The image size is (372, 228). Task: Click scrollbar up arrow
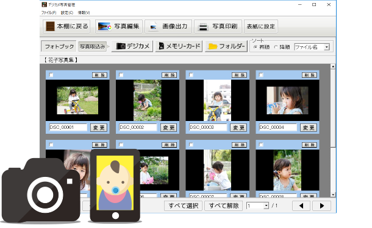pyautogui.click(x=333, y=66)
